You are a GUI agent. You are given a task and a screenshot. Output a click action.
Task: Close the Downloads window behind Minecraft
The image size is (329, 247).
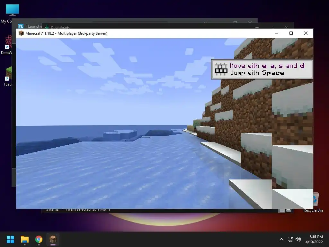point(286,27)
